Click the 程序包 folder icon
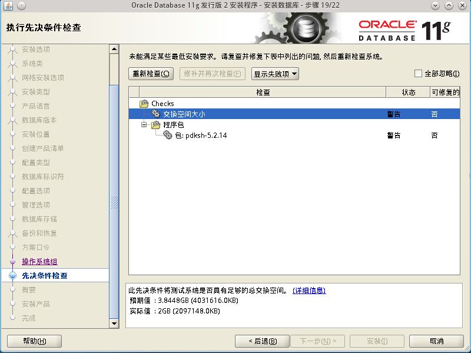Image resolution: width=471 pixels, height=353 pixels. 156,124
